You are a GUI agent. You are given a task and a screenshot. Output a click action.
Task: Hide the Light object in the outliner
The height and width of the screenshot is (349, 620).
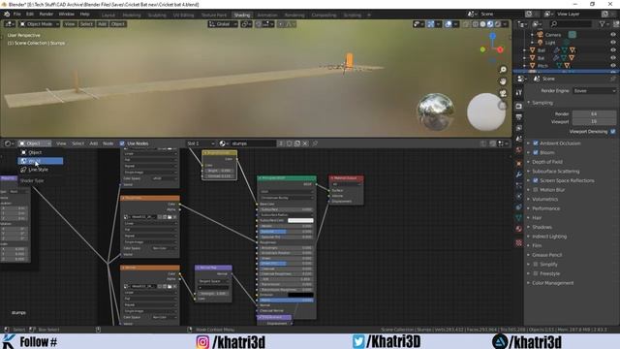[x=613, y=43]
